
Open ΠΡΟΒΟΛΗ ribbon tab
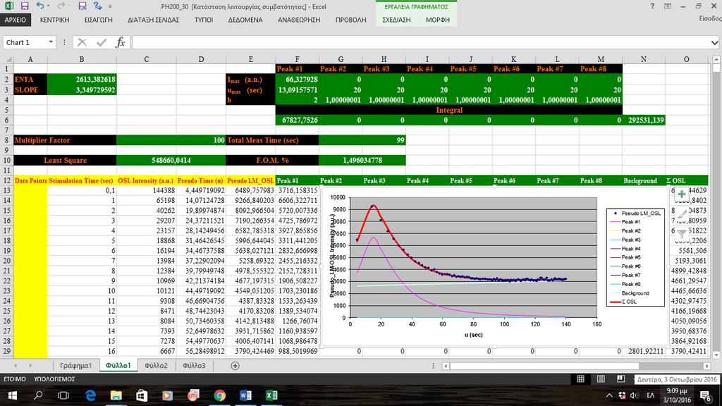click(x=350, y=20)
